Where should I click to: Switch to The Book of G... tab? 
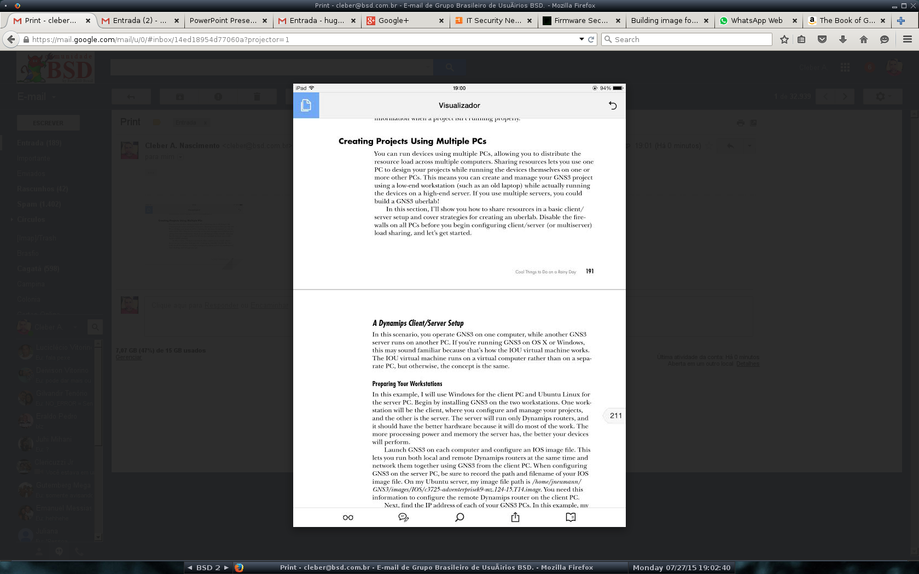coord(847,21)
